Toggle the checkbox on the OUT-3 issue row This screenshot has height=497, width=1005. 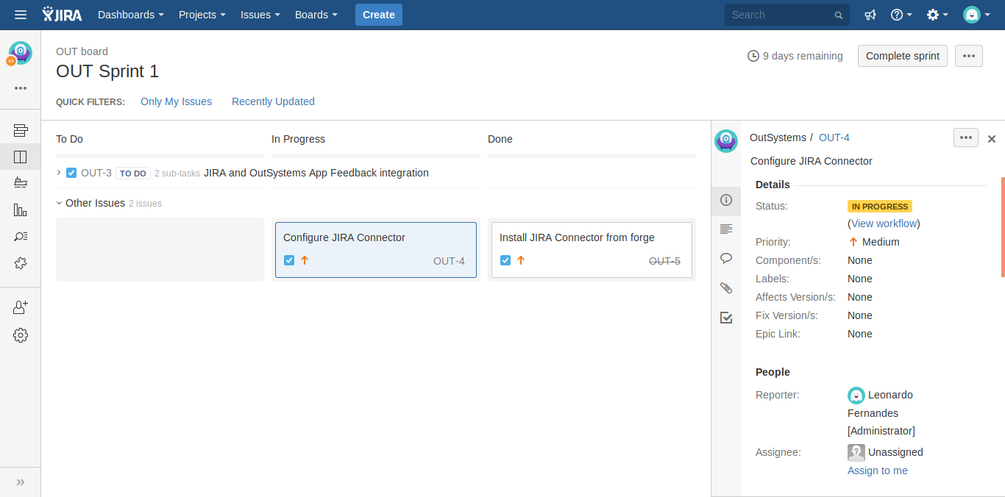click(71, 173)
